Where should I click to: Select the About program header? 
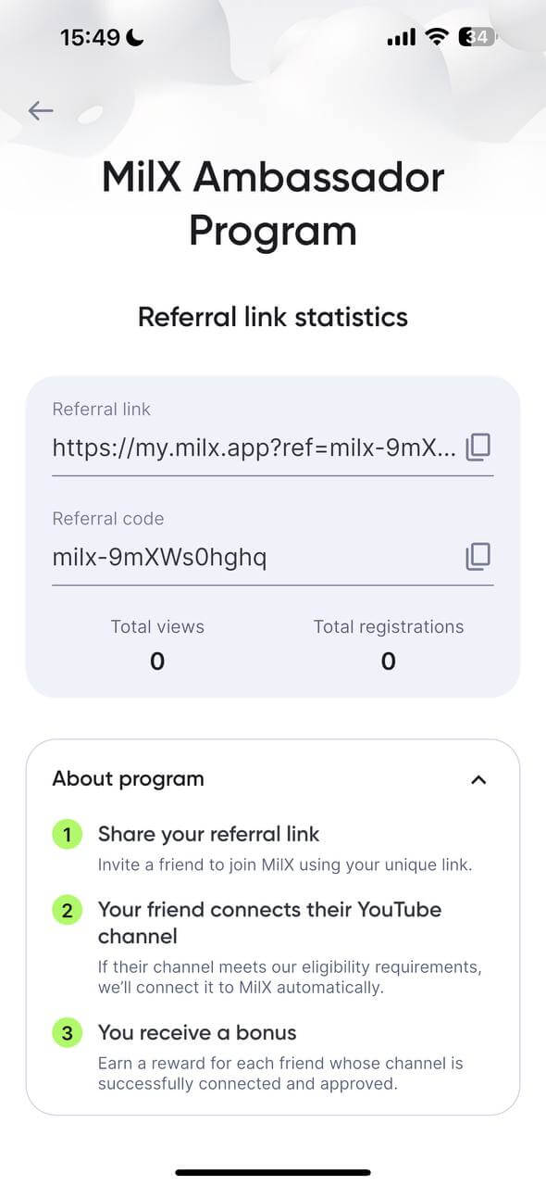click(x=128, y=779)
